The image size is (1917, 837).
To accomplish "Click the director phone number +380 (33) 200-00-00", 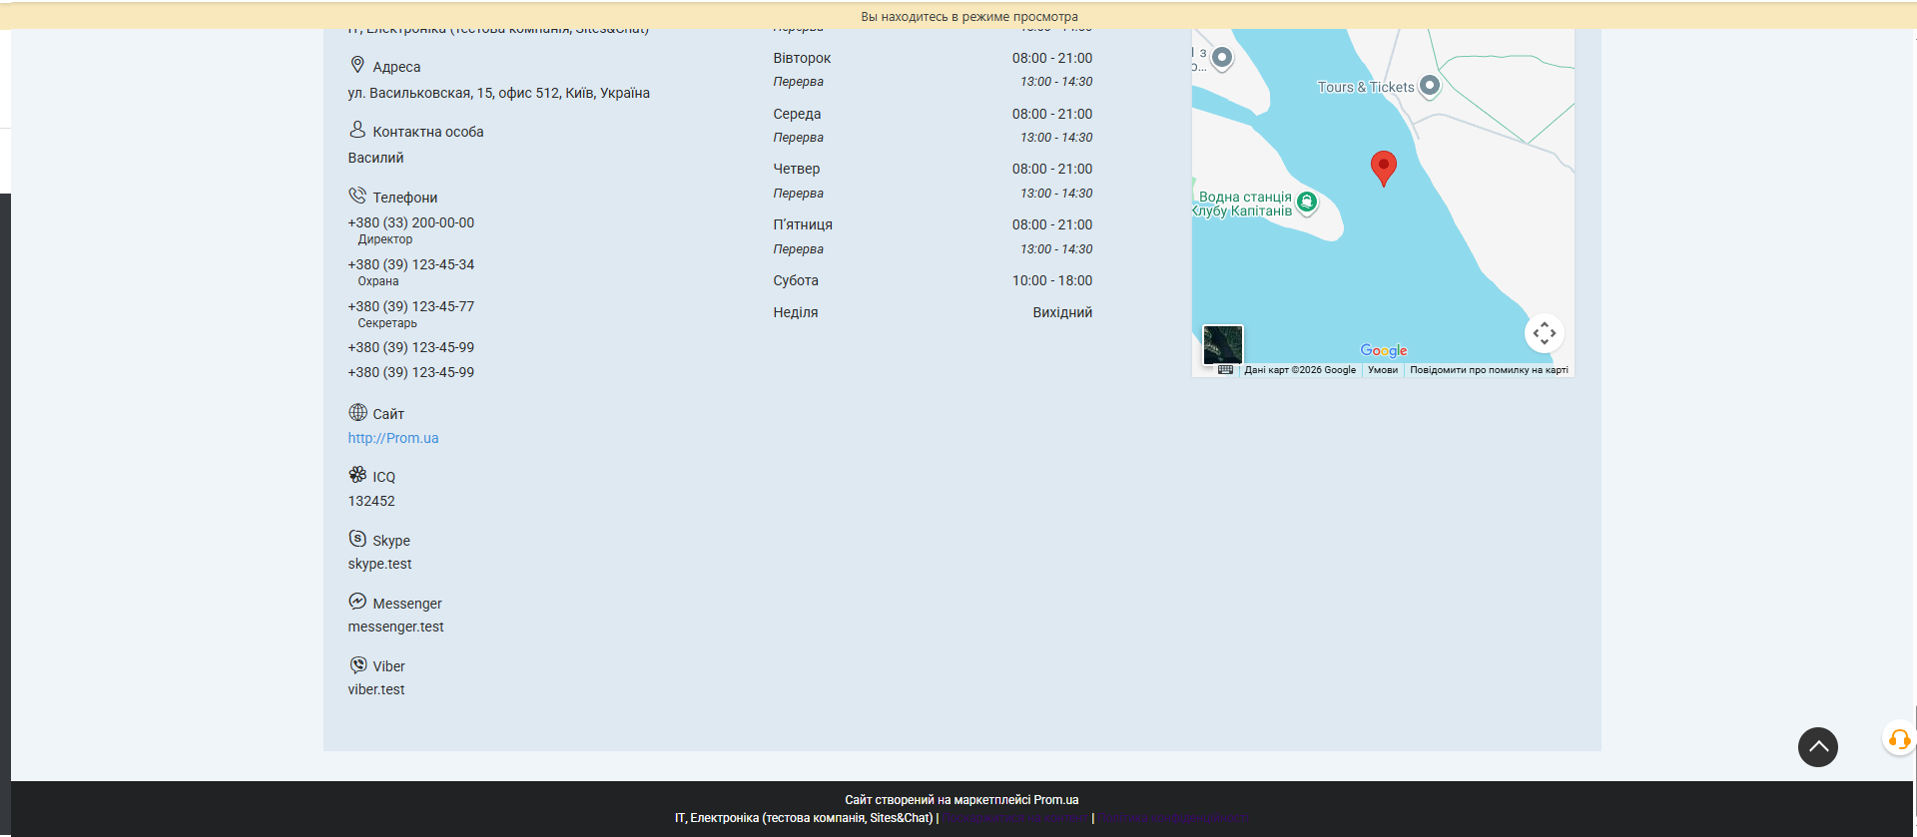I will 410,222.
